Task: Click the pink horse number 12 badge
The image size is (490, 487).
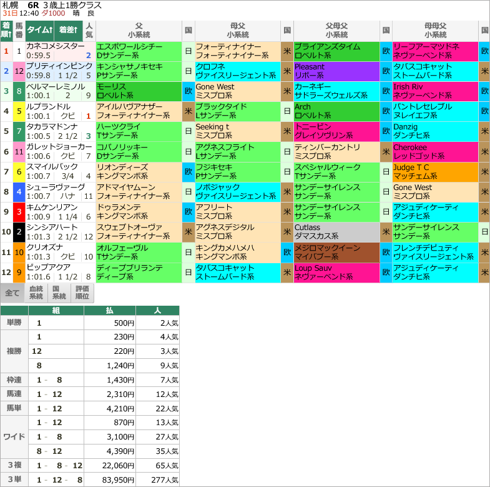Action: pyautogui.click(x=19, y=72)
